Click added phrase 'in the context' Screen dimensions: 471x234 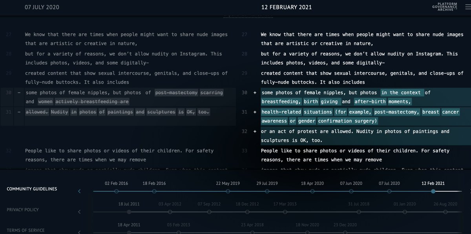[402, 93]
